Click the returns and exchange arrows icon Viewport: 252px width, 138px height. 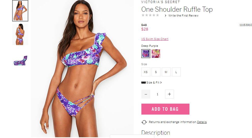tap(144, 122)
